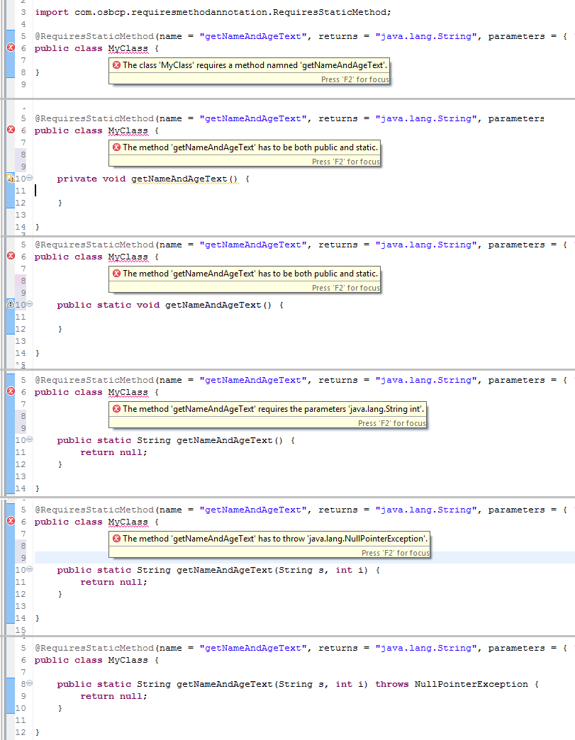Click the red error icon in the 'requires the parameters' tooltip
Viewport: 575px width, 740px height.
point(116,409)
